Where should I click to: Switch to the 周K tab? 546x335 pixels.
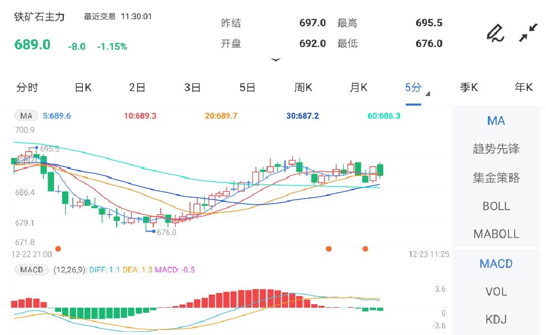click(x=303, y=87)
